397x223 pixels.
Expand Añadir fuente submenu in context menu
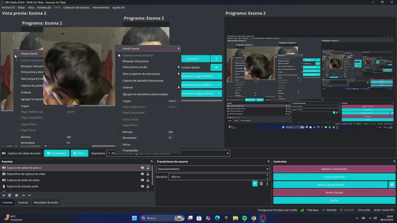(148, 49)
